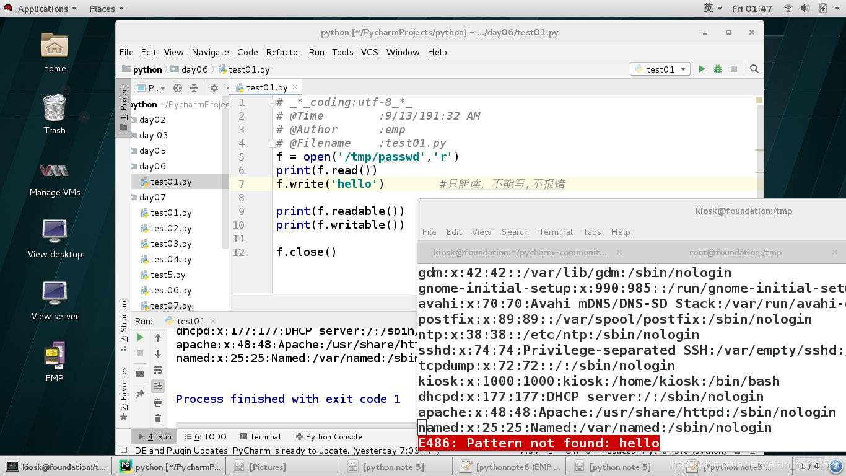Select the day 03 folder in tree
This screenshot has width=846, height=476.
(x=153, y=135)
